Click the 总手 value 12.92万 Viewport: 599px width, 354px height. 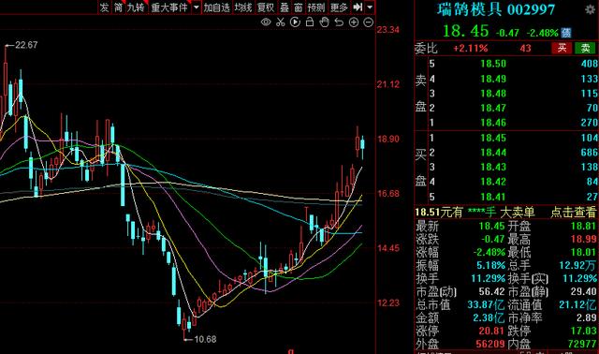[x=577, y=265]
